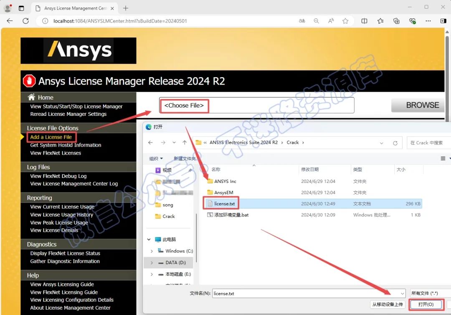Click 新建文件夹 new folder button
This screenshot has height=315, width=451.
click(185, 158)
